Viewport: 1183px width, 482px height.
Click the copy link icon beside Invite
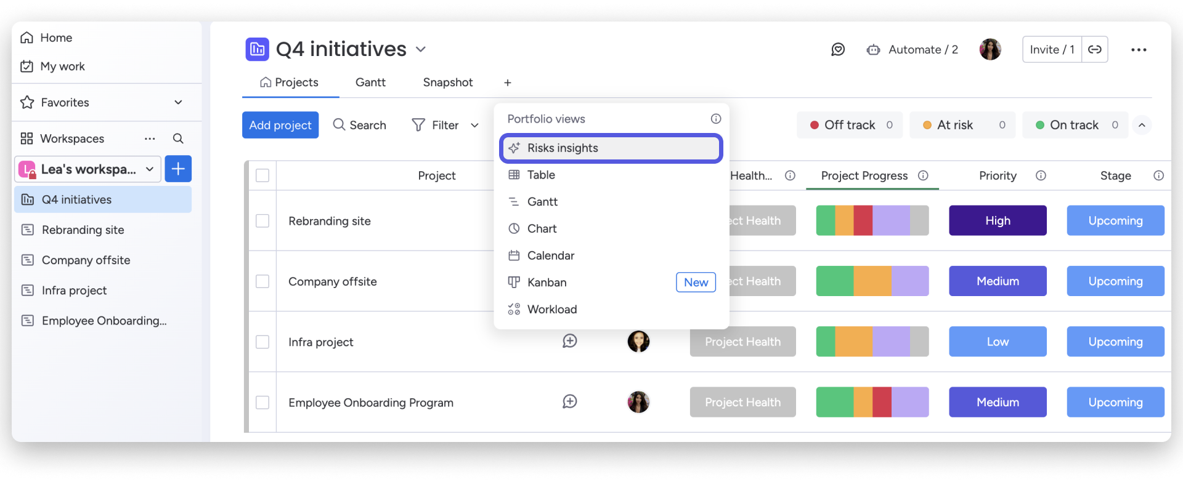coord(1094,50)
